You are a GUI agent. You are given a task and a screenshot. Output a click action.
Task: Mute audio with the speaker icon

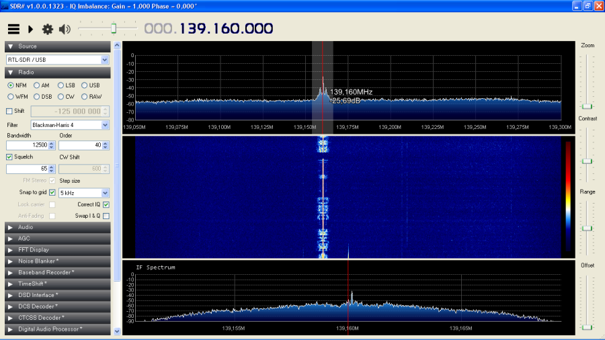pos(65,29)
